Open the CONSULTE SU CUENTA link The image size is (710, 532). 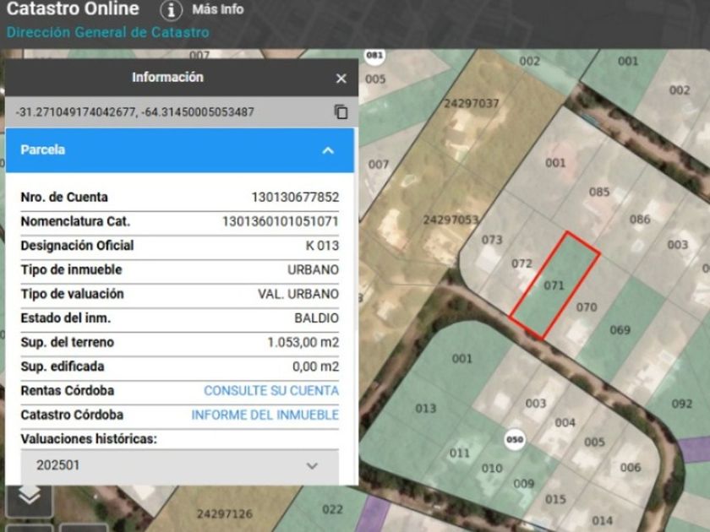tap(270, 391)
